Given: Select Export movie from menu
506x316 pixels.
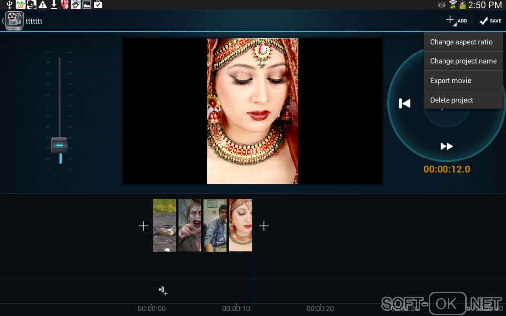Looking at the screenshot, I should pyautogui.click(x=450, y=81).
